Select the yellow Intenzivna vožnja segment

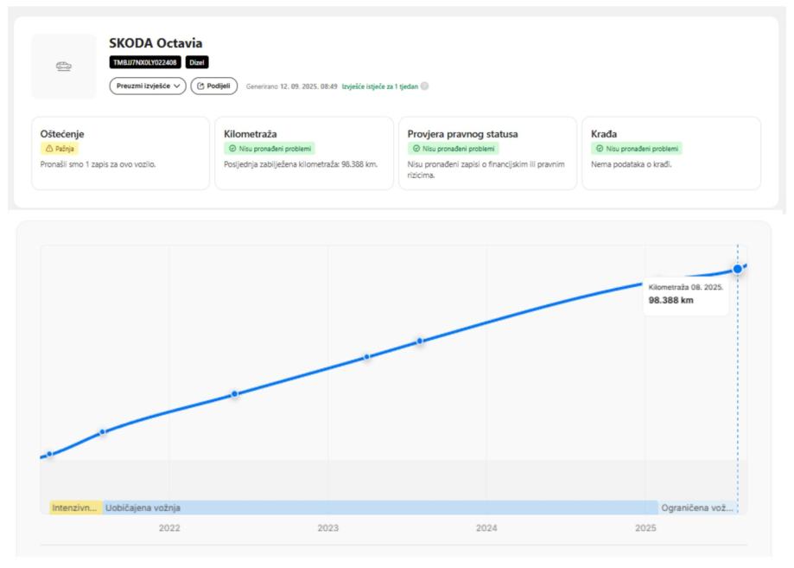(75, 507)
